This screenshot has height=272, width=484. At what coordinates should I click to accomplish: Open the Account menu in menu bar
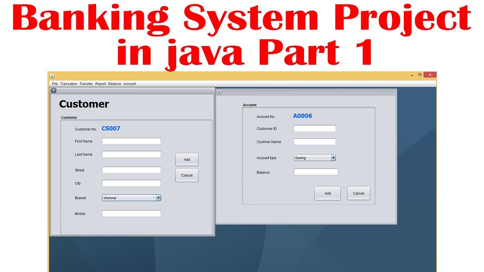tap(129, 84)
